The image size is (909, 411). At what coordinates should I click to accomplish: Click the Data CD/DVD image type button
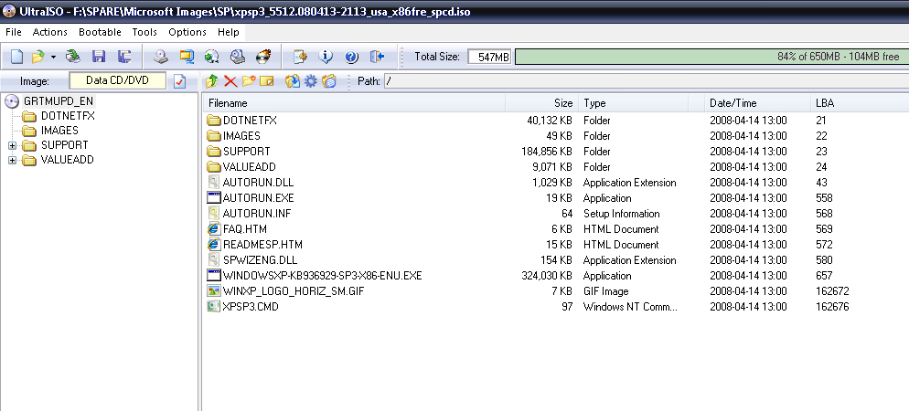point(118,80)
